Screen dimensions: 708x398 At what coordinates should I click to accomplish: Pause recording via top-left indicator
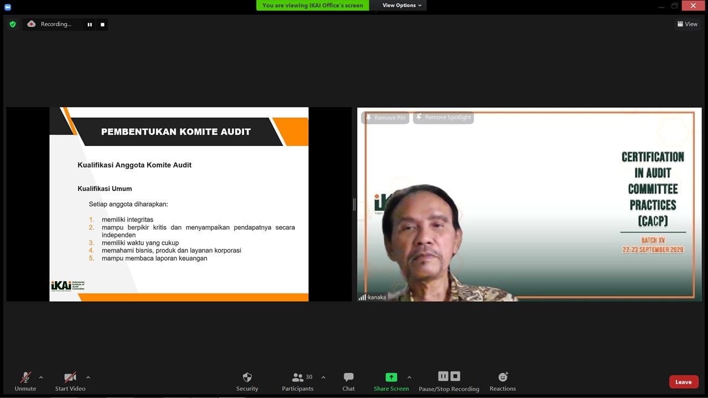[x=90, y=24]
